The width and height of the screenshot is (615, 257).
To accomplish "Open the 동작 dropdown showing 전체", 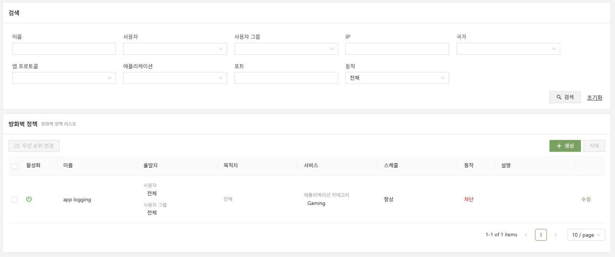I will 397,78.
